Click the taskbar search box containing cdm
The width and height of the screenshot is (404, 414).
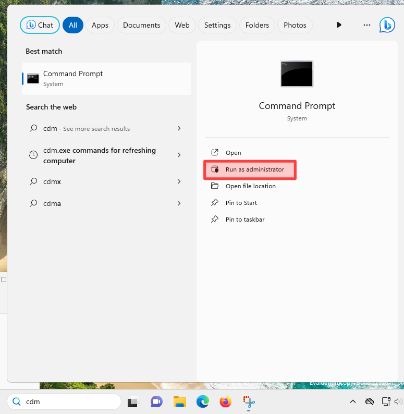coord(64,401)
